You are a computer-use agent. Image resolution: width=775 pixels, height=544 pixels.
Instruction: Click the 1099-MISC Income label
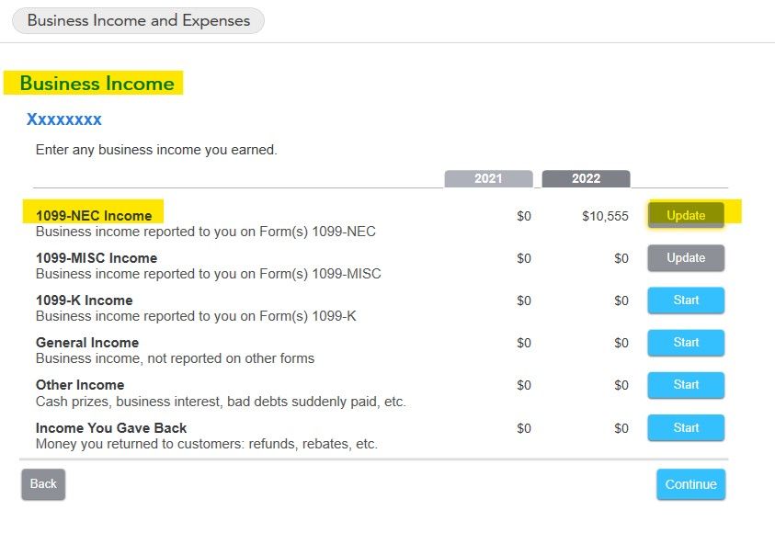97,258
